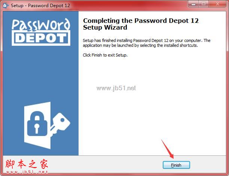229x176 pixels.
Task: Click the white key icon beside the padlock
Action: (60, 124)
